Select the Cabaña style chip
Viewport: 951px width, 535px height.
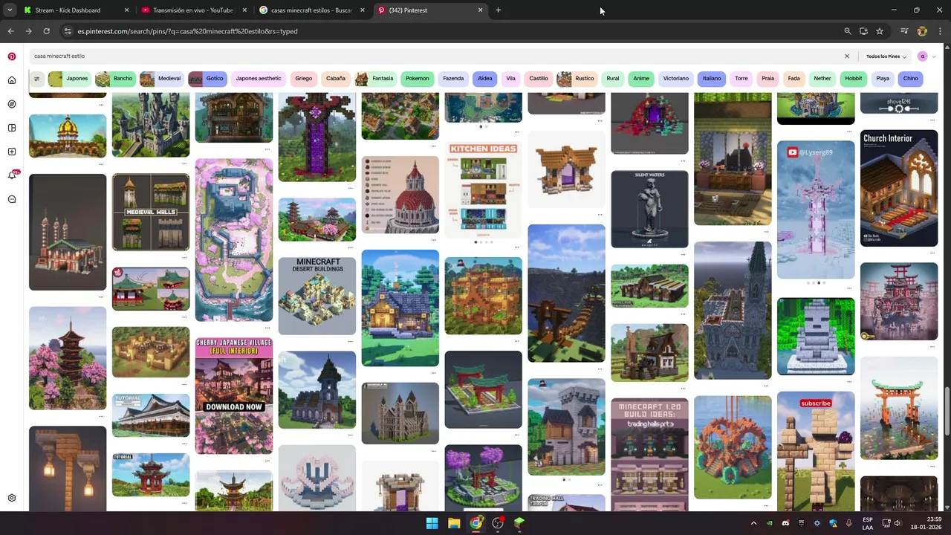click(x=336, y=79)
